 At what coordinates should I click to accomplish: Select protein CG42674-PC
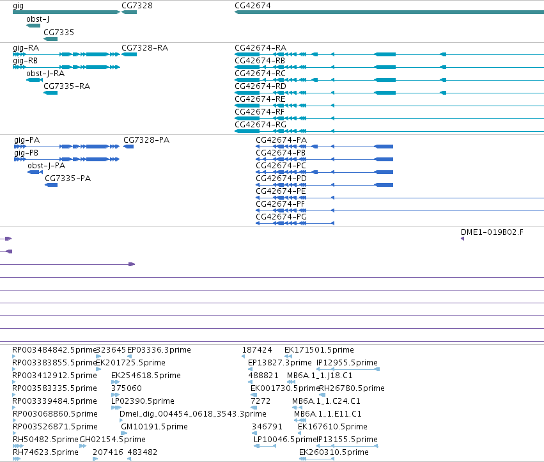coord(281,165)
